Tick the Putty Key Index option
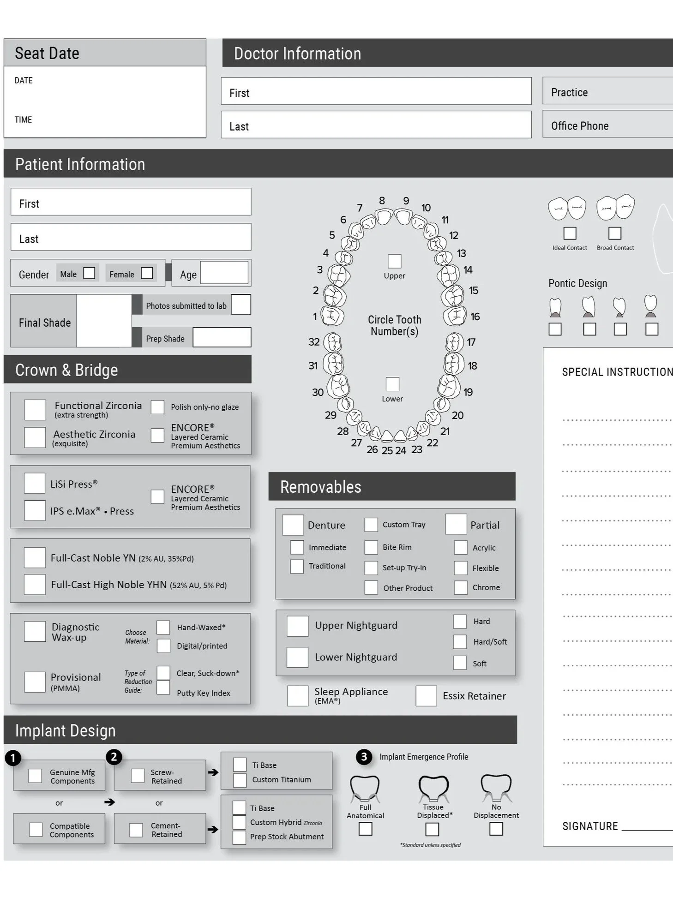Image resolution: width=673 pixels, height=897 pixels. click(x=163, y=688)
